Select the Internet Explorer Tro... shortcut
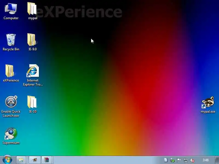This screenshot has height=164, width=219. tap(33, 75)
